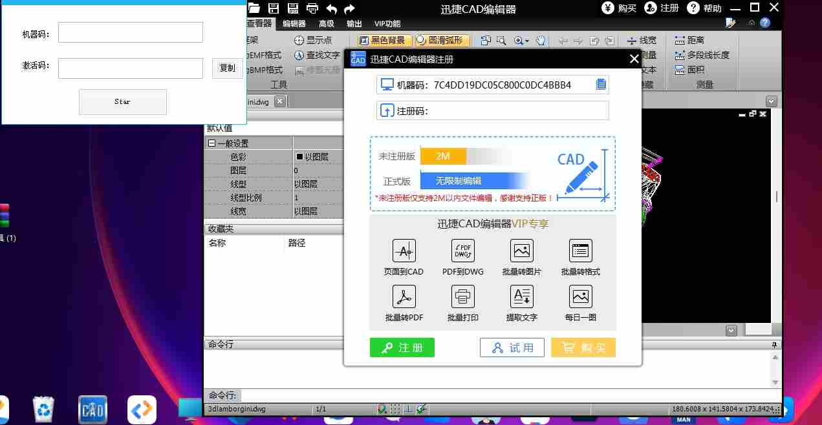This screenshot has height=425, width=822.
Task: Open the zoom magnifier dropdown arrow
Action: pos(527,41)
